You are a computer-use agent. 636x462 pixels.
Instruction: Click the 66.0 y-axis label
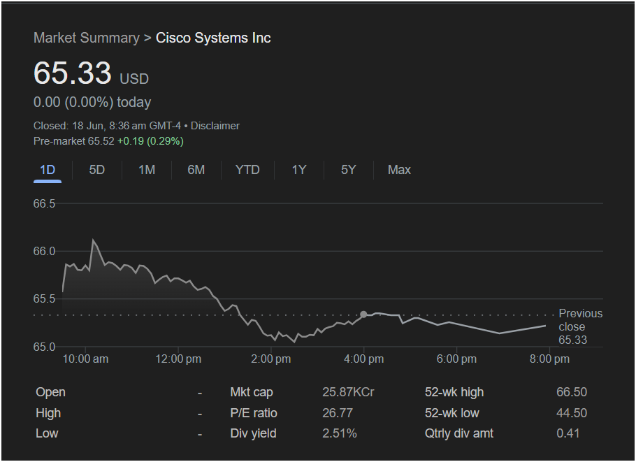point(44,252)
